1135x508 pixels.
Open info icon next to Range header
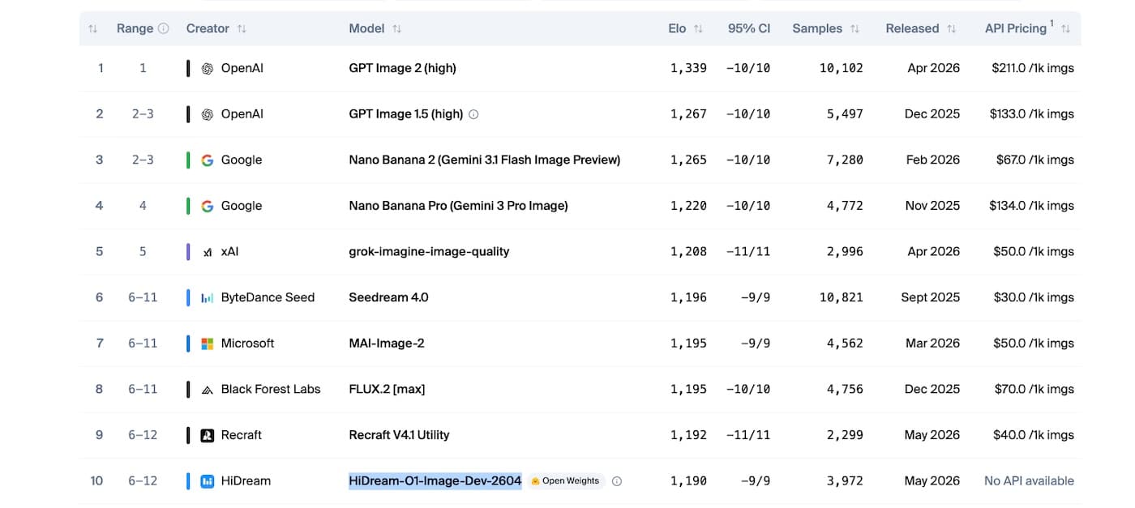pos(164,28)
